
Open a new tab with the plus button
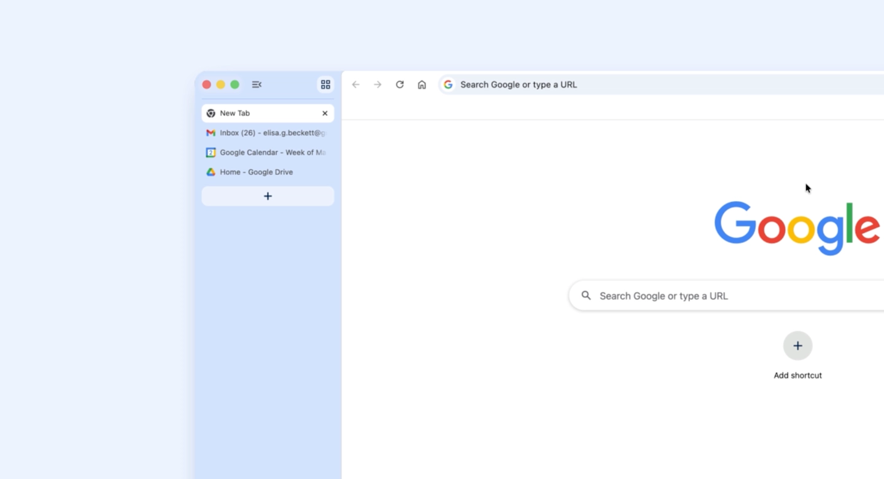tap(267, 196)
